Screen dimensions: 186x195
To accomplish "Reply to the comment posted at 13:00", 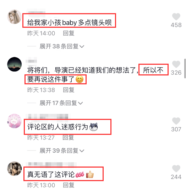I will 69,185.
